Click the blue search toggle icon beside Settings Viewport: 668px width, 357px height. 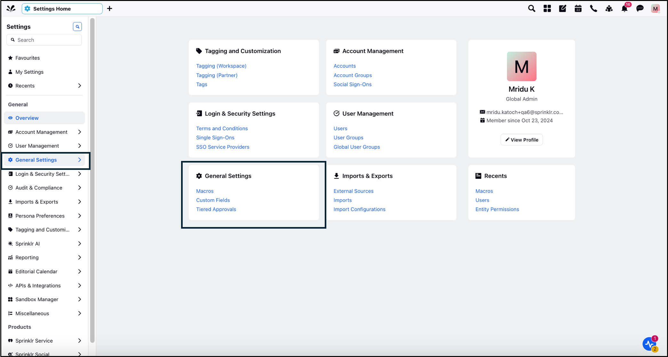pyautogui.click(x=77, y=27)
